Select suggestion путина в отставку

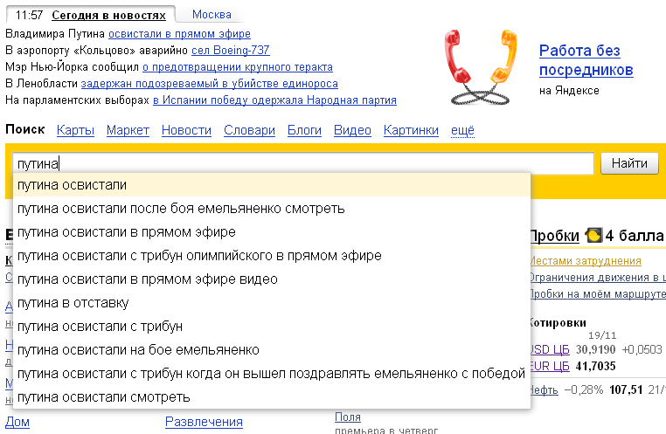[x=272, y=303]
